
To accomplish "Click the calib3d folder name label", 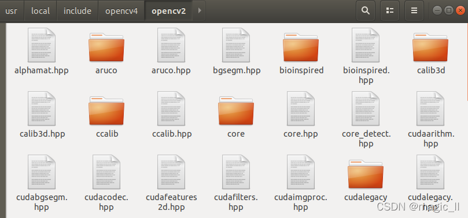I will pyautogui.click(x=431, y=71).
